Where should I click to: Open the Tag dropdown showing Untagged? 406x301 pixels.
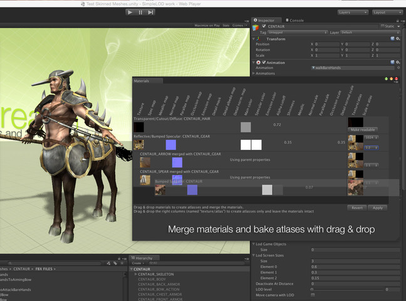[298, 33]
